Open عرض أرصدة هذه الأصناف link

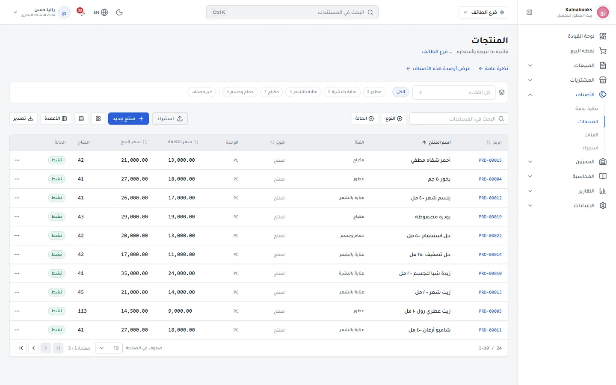[x=438, y=68]
